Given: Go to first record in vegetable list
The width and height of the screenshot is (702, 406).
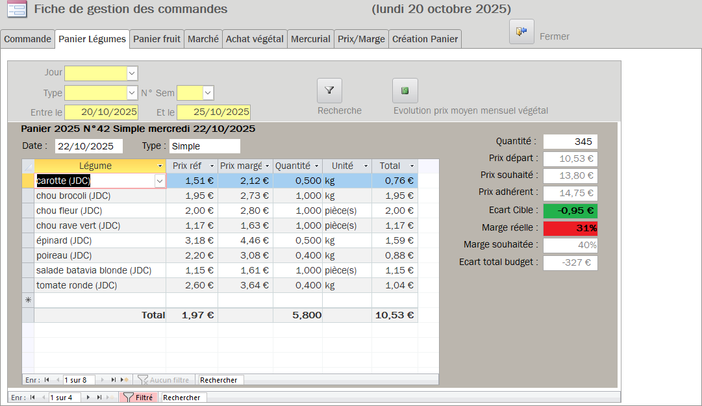Looking at the screenshot, I should 47,380.
